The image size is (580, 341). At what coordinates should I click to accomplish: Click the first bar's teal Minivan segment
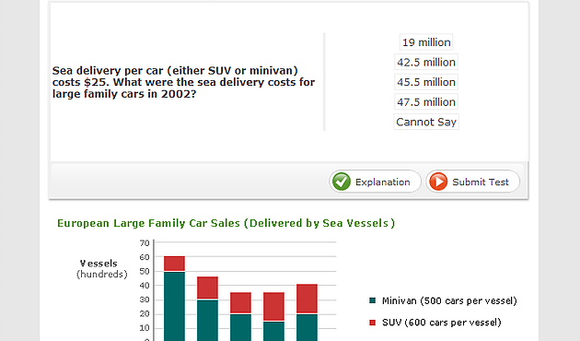coord(174,307)
